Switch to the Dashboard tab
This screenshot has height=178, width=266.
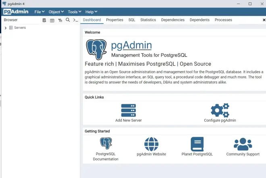coord(92,20)
